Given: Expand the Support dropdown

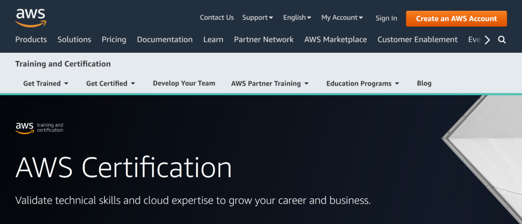Looking at the screenshot, I should [257, 17].
